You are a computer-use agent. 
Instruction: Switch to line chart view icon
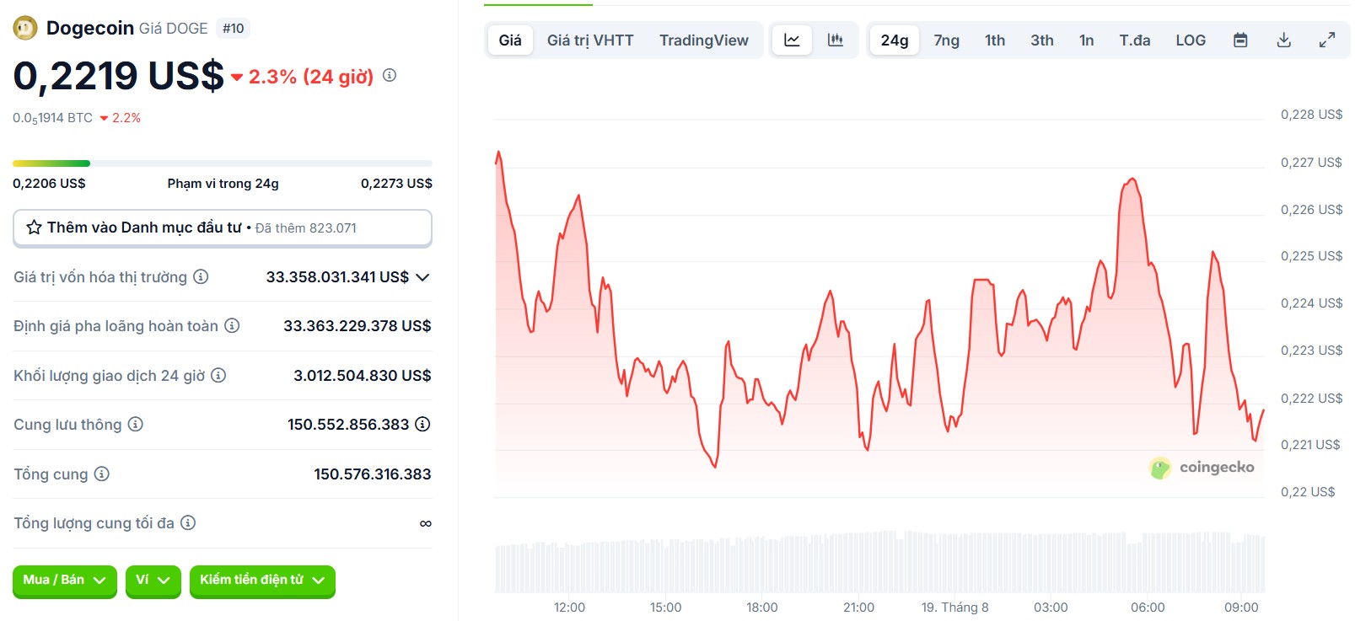[x=793, y=40]
